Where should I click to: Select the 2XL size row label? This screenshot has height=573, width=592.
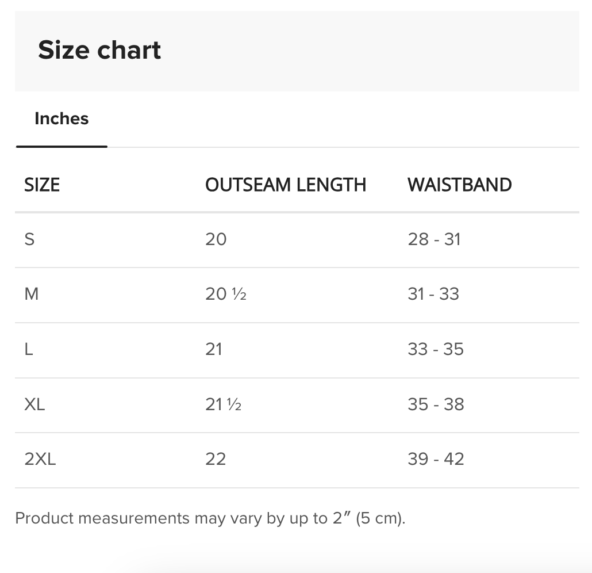[x=40, y=459]
